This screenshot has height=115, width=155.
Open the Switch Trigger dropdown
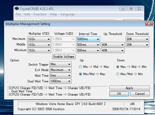(x=60, y=64)
